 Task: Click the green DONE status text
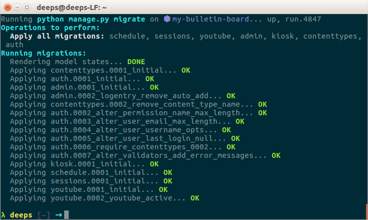tap(136, 62)
